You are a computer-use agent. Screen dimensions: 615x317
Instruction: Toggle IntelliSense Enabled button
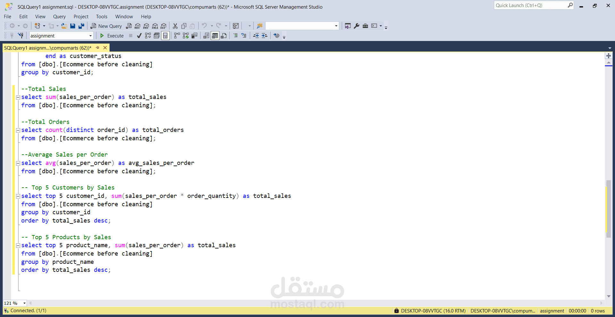[x=165, y=36]
